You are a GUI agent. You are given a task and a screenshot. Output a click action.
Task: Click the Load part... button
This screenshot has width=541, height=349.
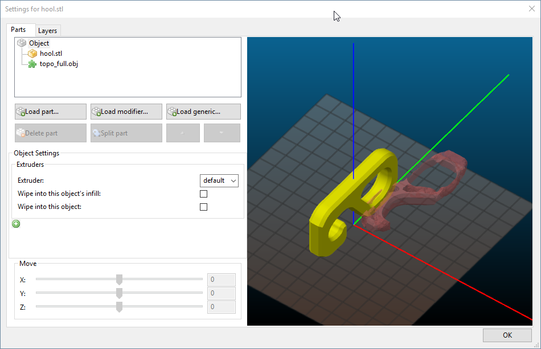(51, 112)
